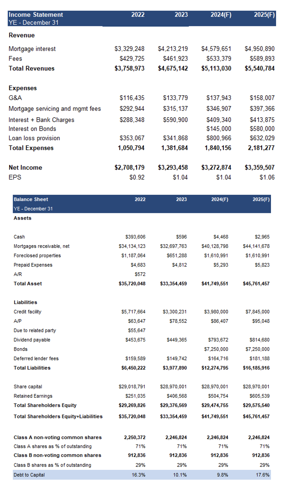Select 2025(F) Total Asset $45,761,457

point(256,284)
